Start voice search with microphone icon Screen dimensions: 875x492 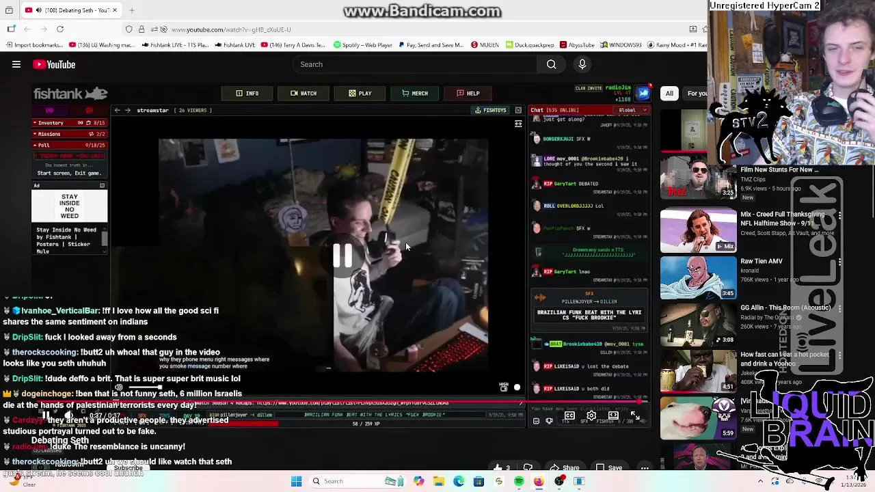[x=582, y=64]
